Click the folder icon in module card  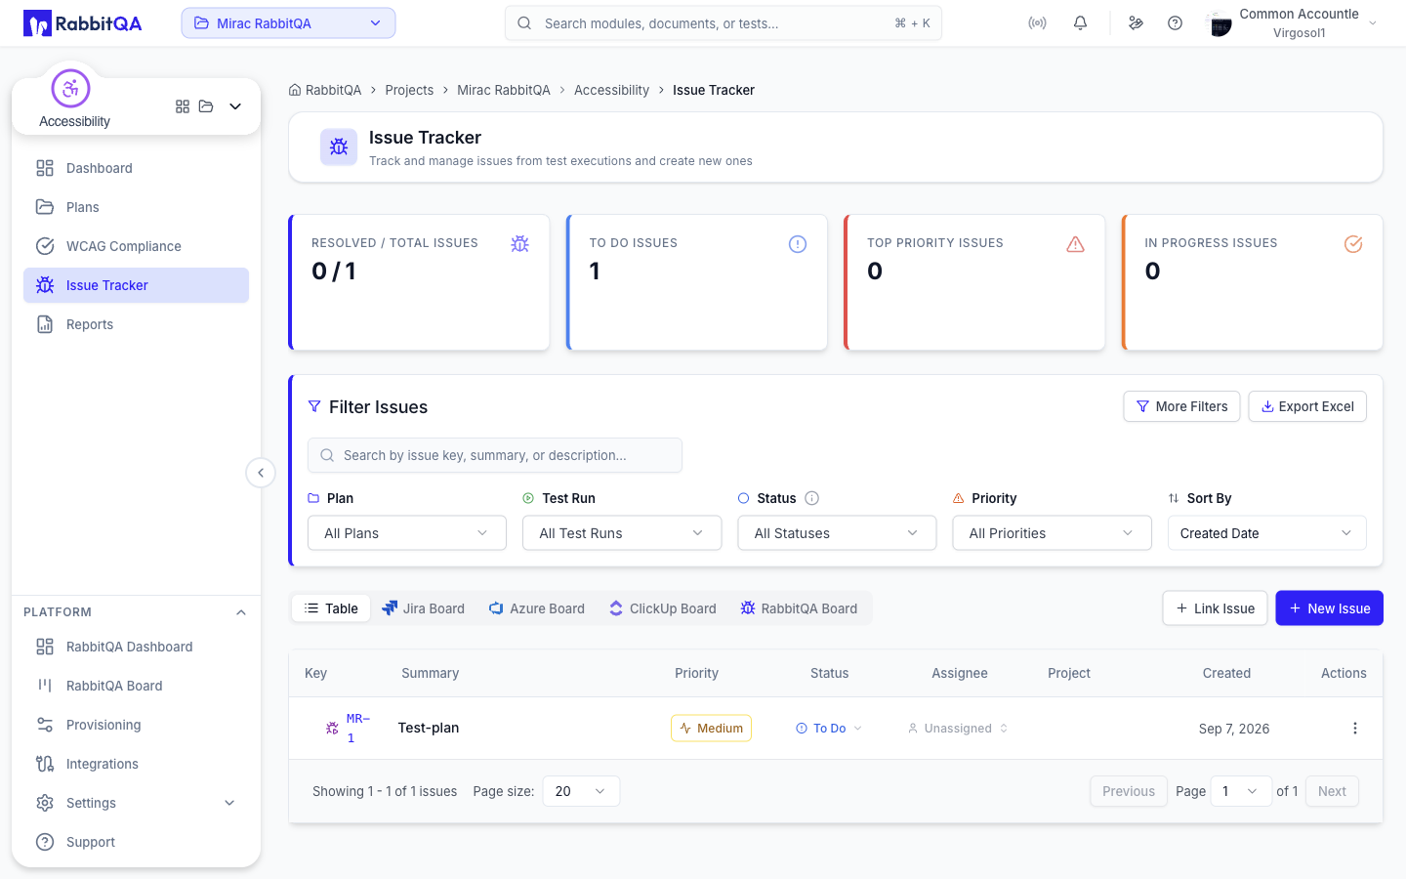(206, 106)
